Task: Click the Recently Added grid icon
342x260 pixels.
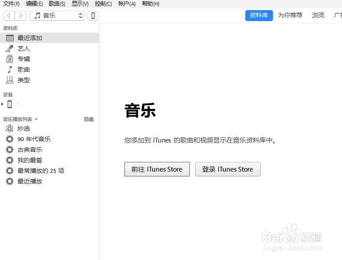Action: coord(10,38)
